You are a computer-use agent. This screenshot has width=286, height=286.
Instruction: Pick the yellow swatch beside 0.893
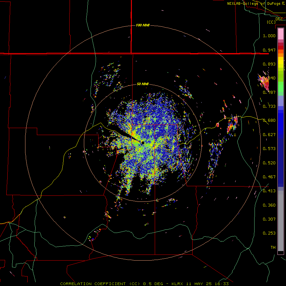click(281, 64)
